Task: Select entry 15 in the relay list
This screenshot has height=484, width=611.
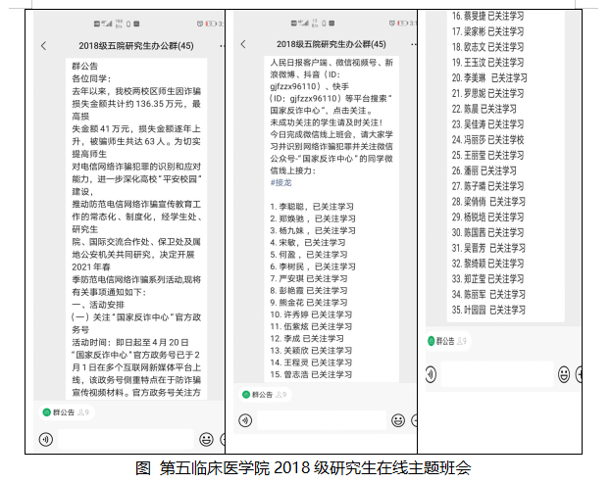Action: [x=311, y=374]
